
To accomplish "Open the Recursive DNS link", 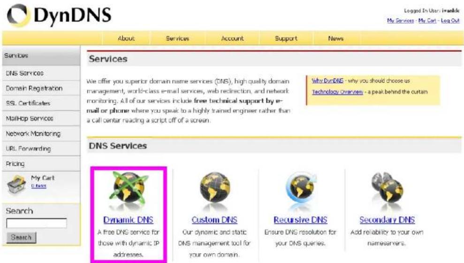I will click(x=300, y=220).
